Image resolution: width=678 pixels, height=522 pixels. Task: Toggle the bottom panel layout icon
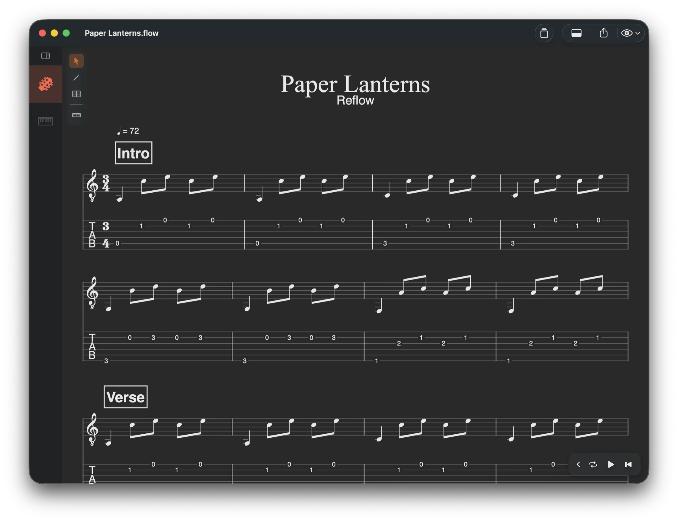(x=576, y=33)
